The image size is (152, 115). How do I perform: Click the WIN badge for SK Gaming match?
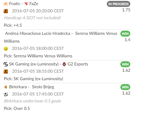pyautogui.click(x=125, y=64)
